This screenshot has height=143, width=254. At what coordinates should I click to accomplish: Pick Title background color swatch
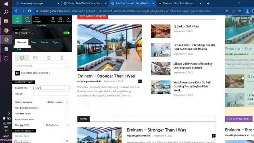67,108
